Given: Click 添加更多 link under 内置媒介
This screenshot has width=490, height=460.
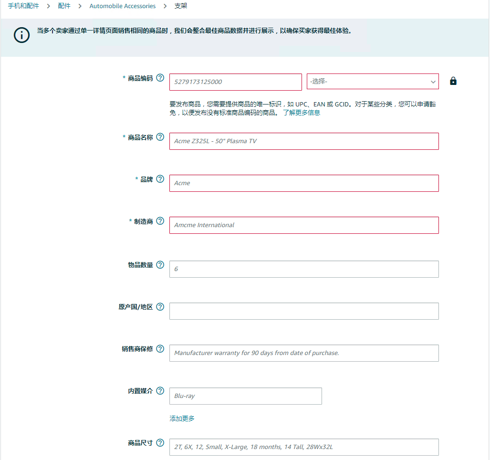Looking at the screenshot, I should coord(182,418).
